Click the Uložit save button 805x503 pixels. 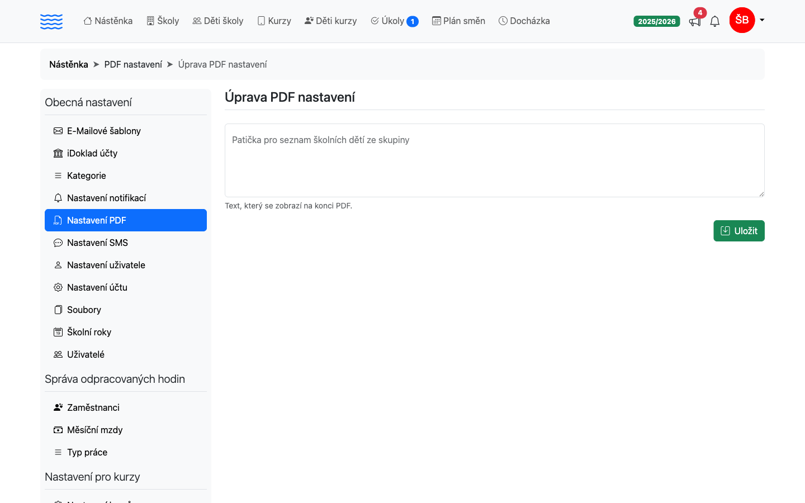pos(738,231)
